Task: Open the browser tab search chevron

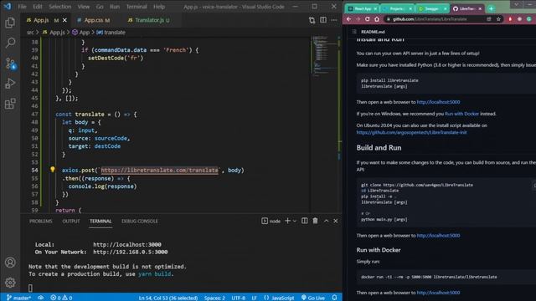Action: pyautogui.click(x=516, y=4)
